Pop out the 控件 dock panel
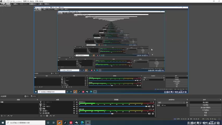Image resolution: width=222 pixels, height=125 pixels. click(x=221, y=100)
